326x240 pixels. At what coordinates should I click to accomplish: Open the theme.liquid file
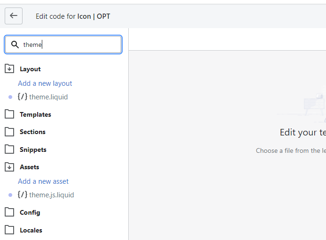[x=48, y=97]
